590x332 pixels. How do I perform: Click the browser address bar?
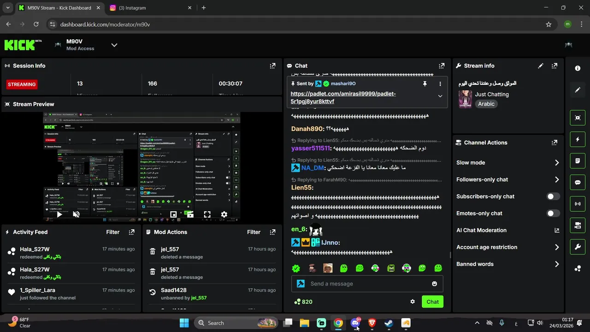pyautogui.click(x=295, y=24)
